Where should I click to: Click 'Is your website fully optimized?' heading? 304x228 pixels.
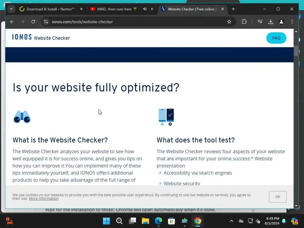[96, 88]
